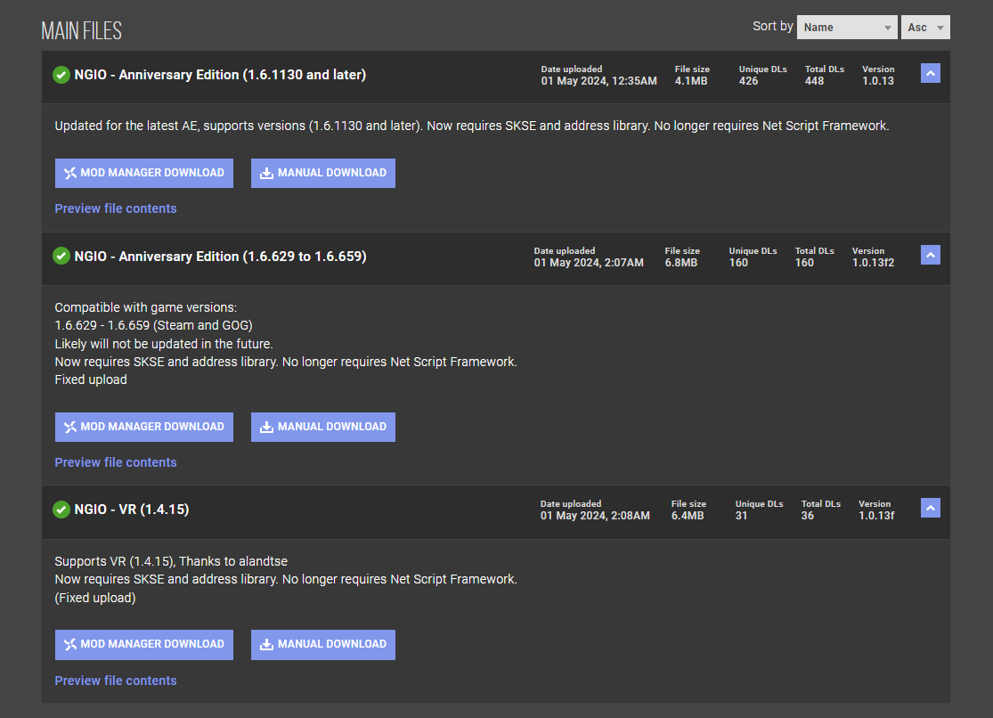The width and height of the screenshot is (993, 718).
Task: Preview file contents of NGIO VR file
Action: 115,681
